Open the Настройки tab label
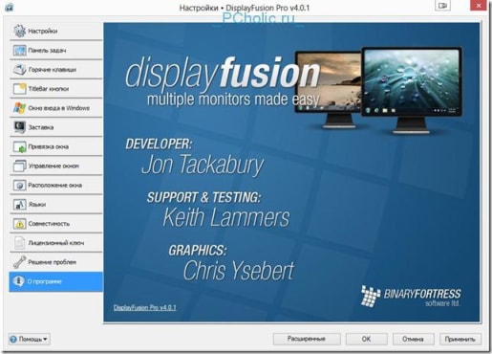 pyautogui.click(x=43, y=31)
